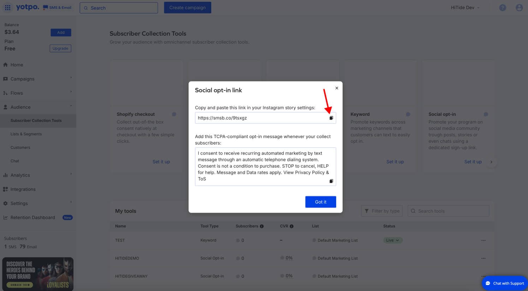Collapse the Audience sidebar section
The image size is (528, 291).
point(38,107)
